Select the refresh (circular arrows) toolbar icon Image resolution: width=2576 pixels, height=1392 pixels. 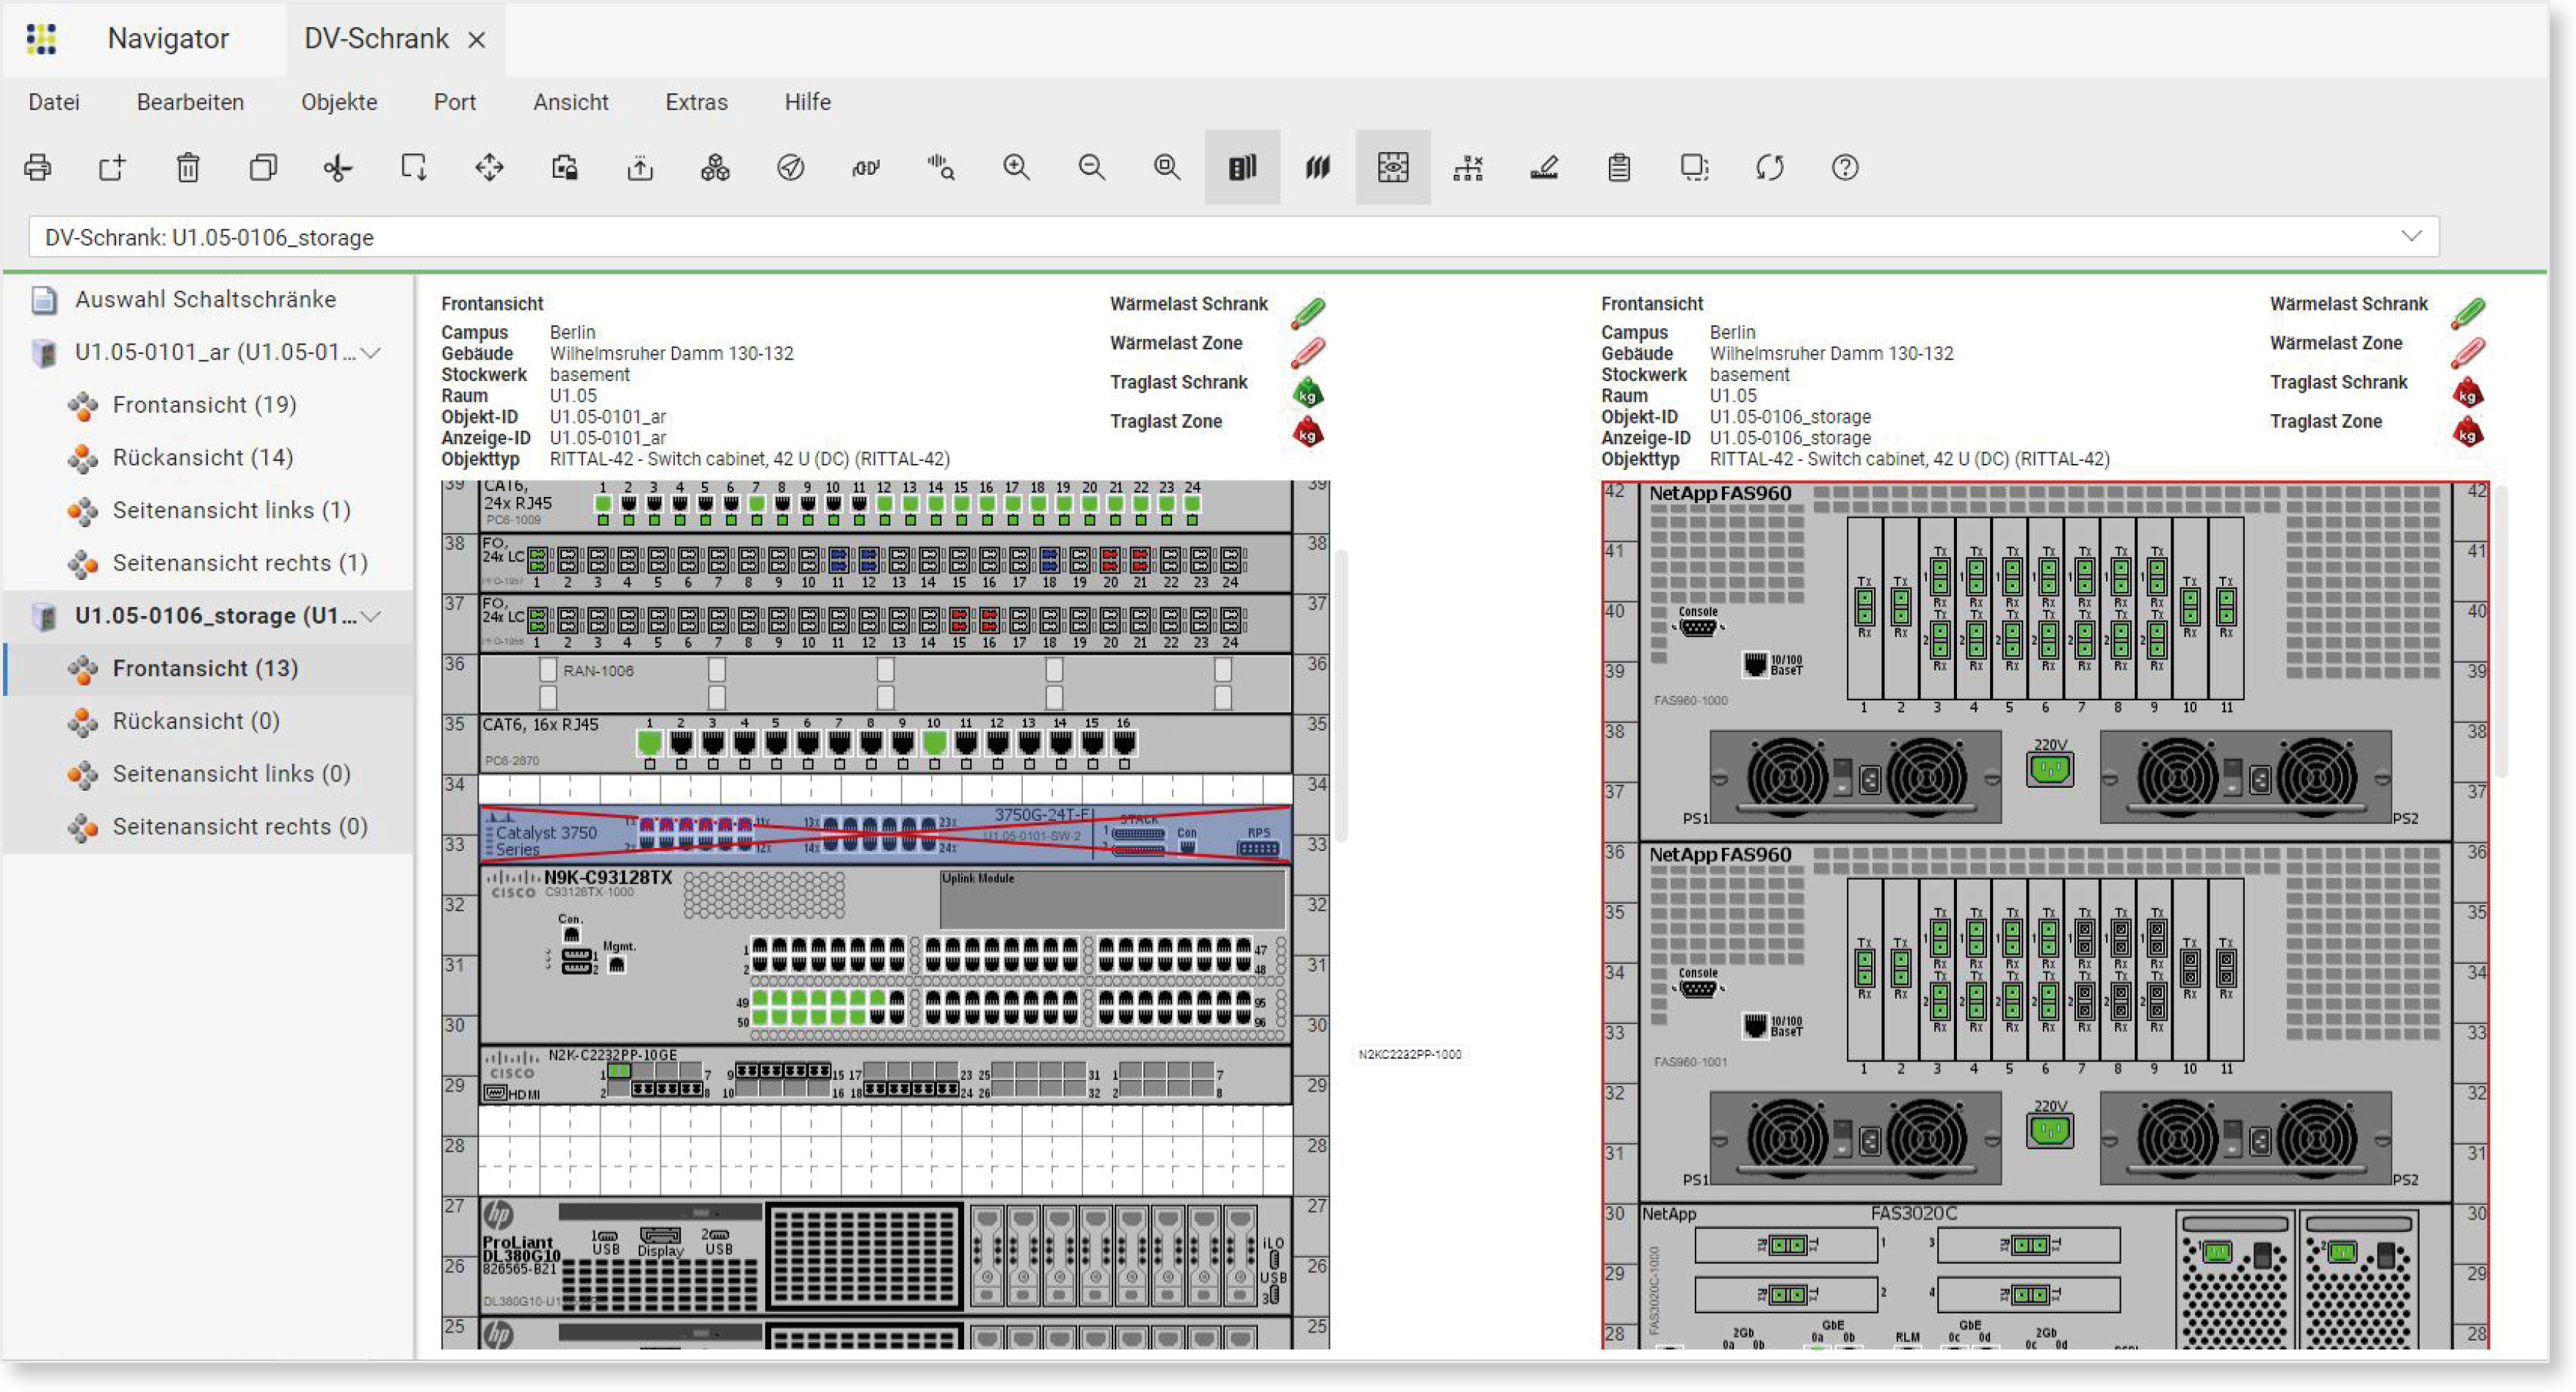pyautogui.click(x=1770, y=168)
